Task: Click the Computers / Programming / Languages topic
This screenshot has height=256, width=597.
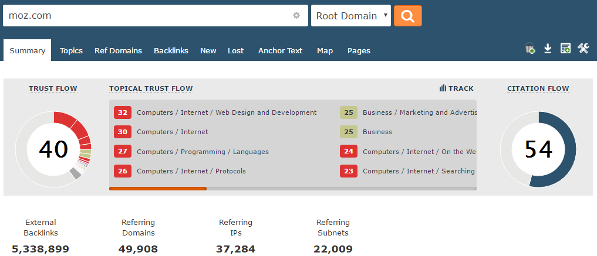Action: (x=203, y=152)
